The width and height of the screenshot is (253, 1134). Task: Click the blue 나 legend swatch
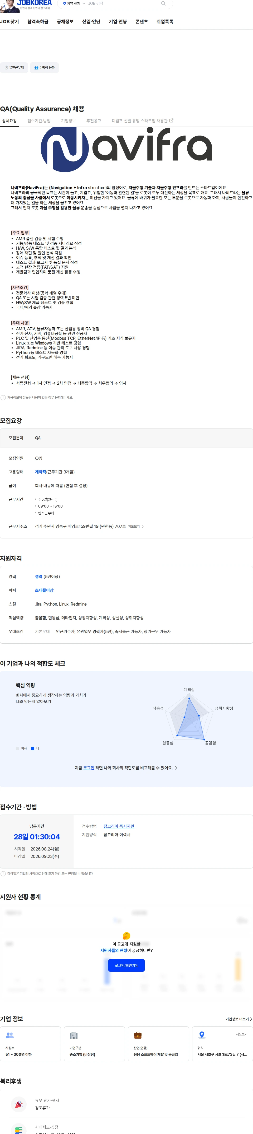click(32, 748)
